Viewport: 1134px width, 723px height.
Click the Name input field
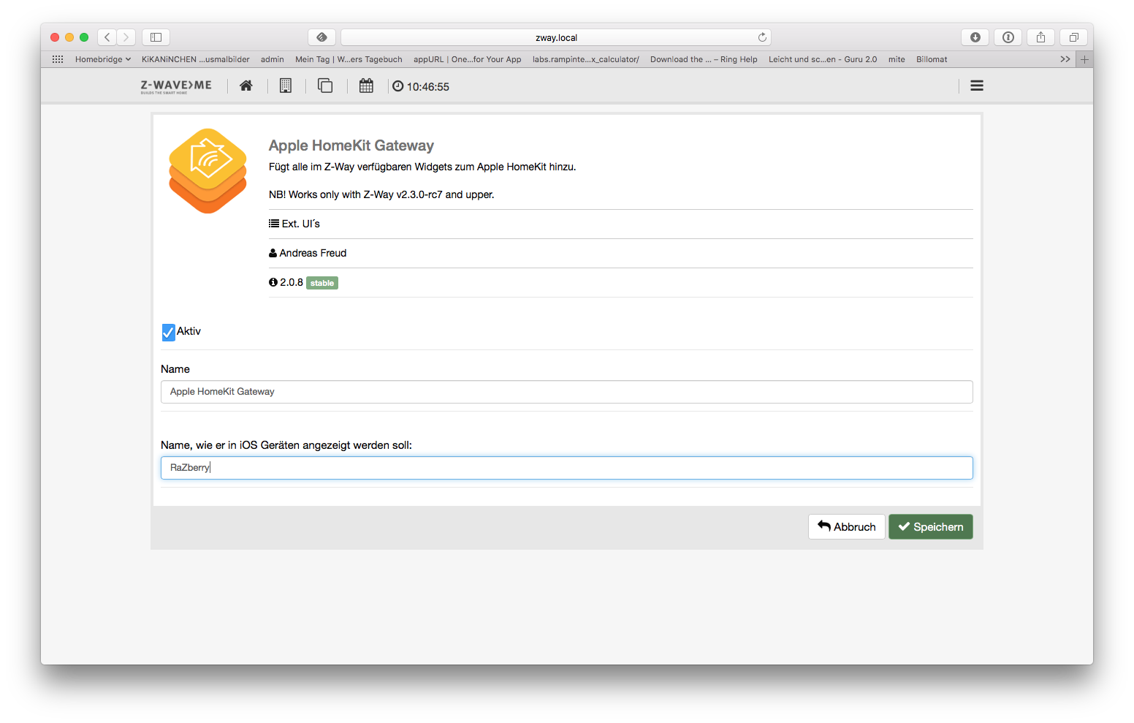(566, 392)
